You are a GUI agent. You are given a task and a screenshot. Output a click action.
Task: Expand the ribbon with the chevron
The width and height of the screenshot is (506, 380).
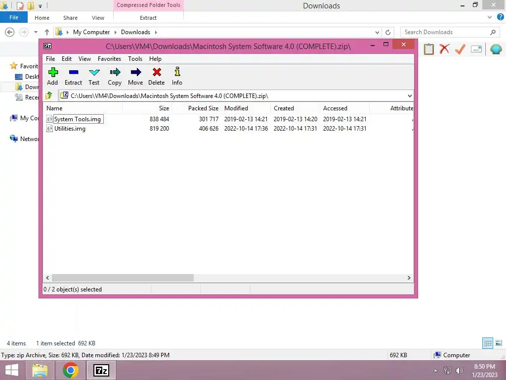(x=490, y=17)
